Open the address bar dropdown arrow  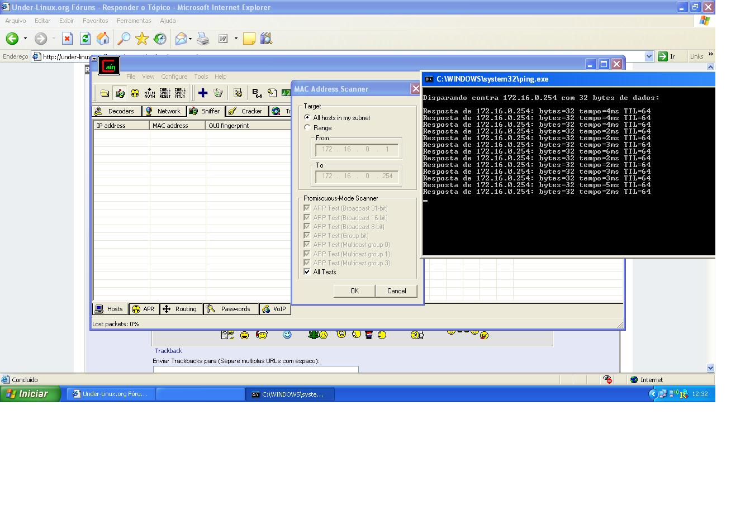[x=649, y=56]
